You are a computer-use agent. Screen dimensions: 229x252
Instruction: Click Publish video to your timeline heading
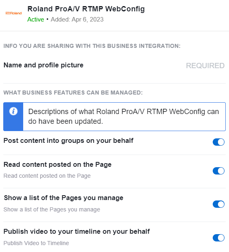pos(76,232)
